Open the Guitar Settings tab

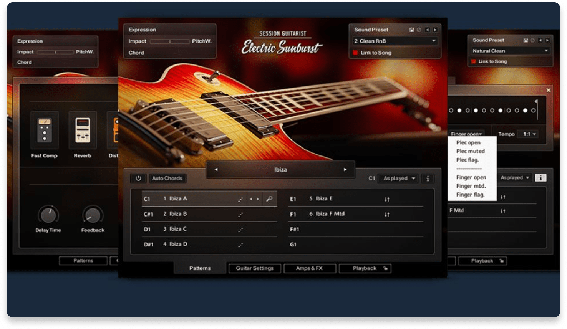(x=254, y=268)
